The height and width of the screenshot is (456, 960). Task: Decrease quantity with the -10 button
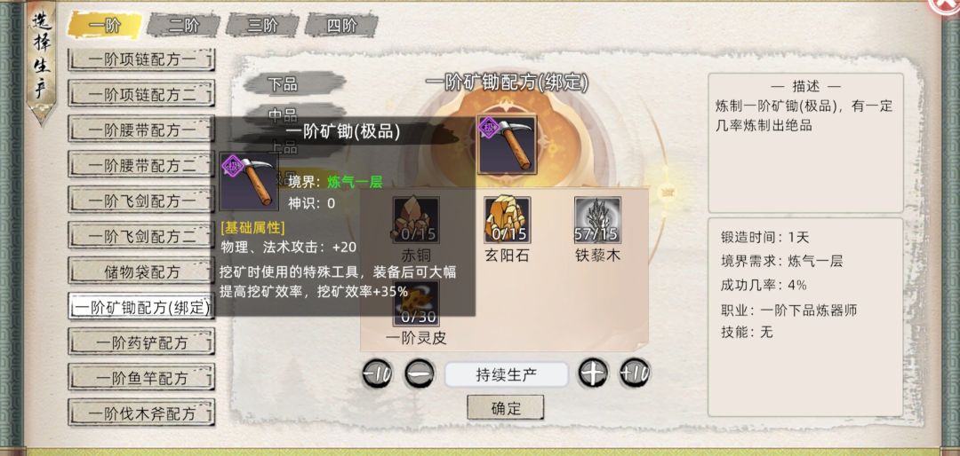(377, 373)
